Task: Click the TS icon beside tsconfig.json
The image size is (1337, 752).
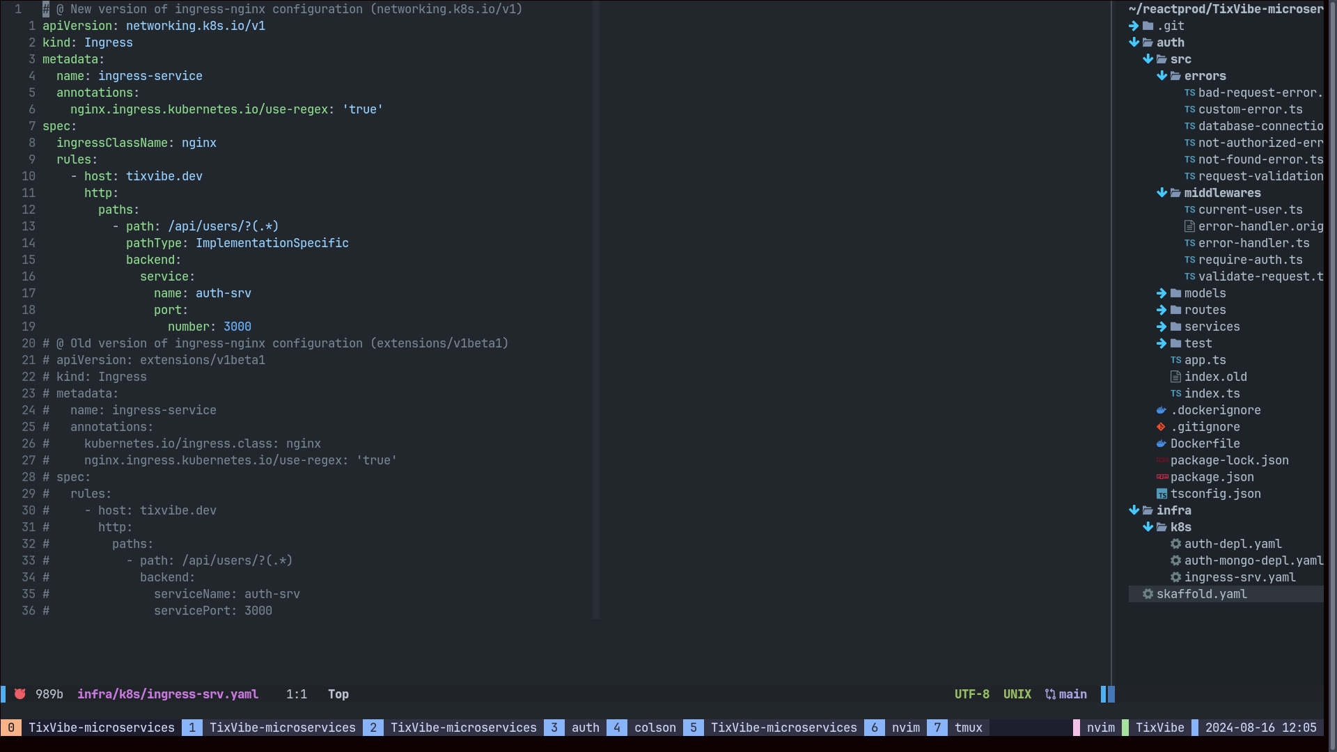Action: 1162,494
